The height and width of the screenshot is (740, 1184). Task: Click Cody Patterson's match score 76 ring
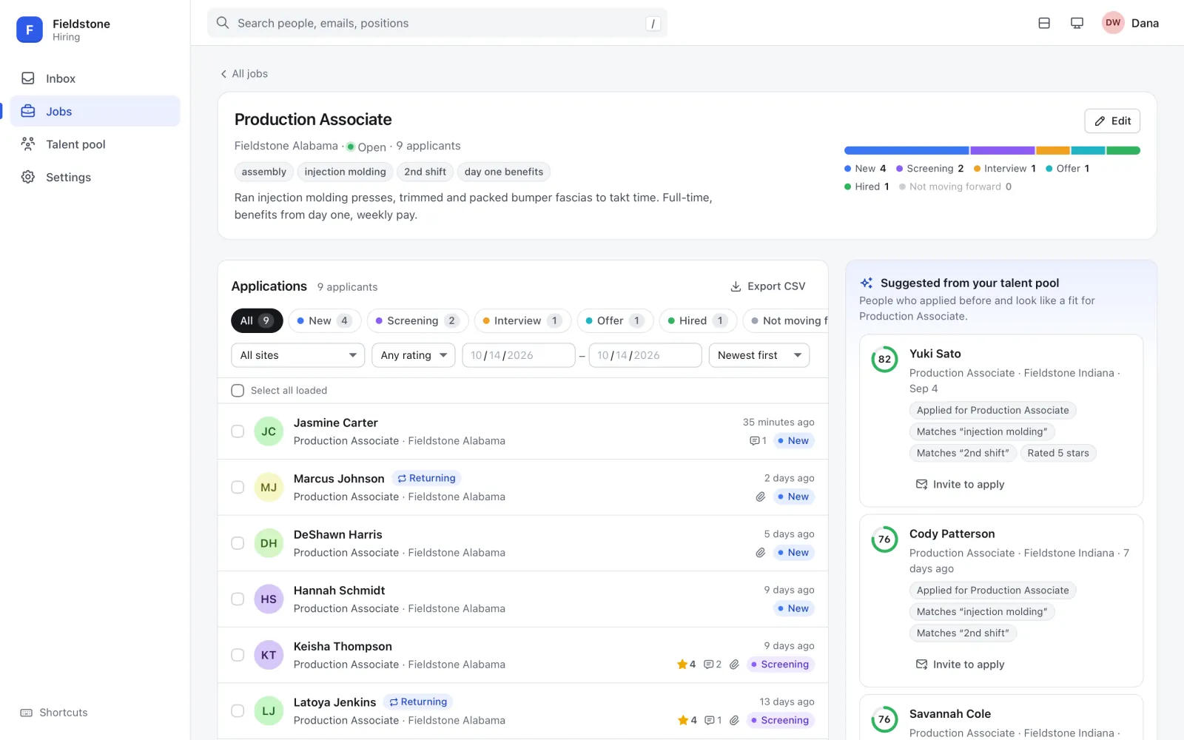point(884,539)
